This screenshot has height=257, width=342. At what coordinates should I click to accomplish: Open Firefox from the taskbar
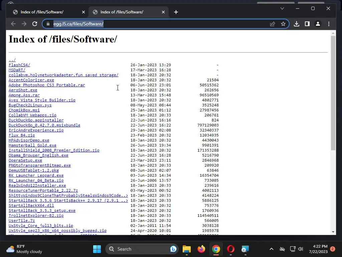[201, 249]
